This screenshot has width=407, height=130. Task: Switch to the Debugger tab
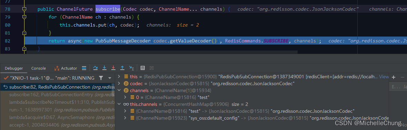(14, 68)
